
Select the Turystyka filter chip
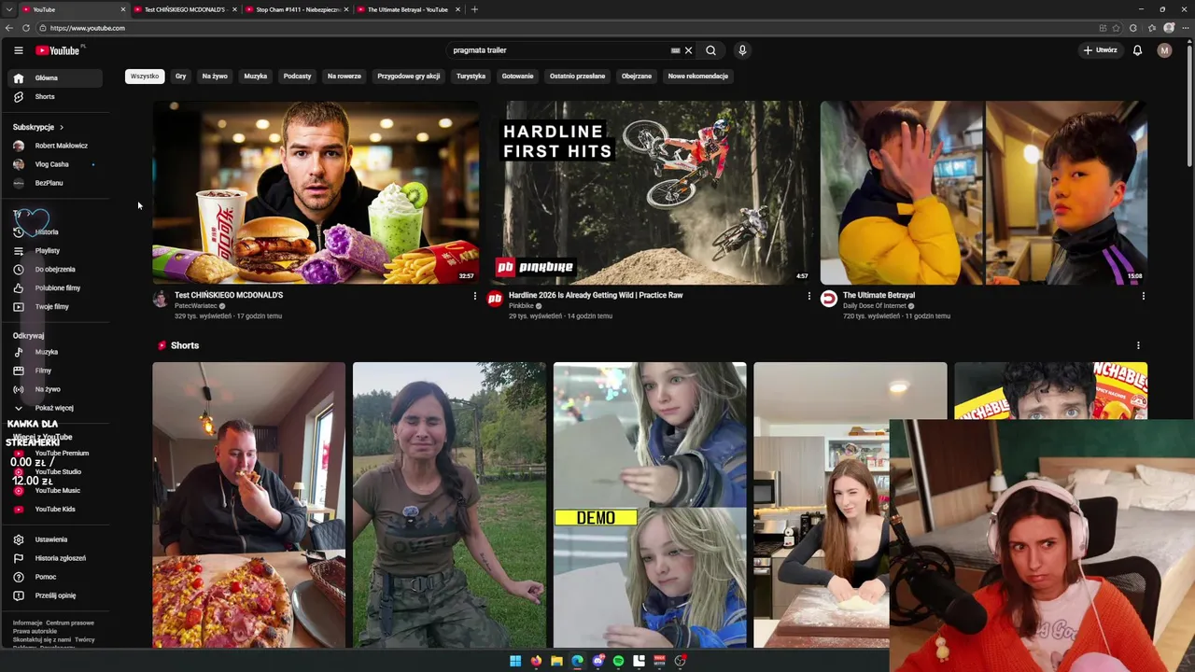[x=471, y=77]
